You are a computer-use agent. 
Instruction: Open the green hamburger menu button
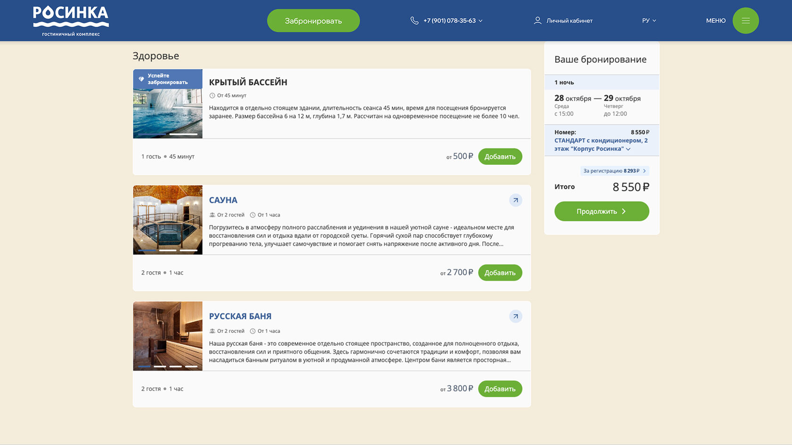pyautogui.click(x=745, y=21)
